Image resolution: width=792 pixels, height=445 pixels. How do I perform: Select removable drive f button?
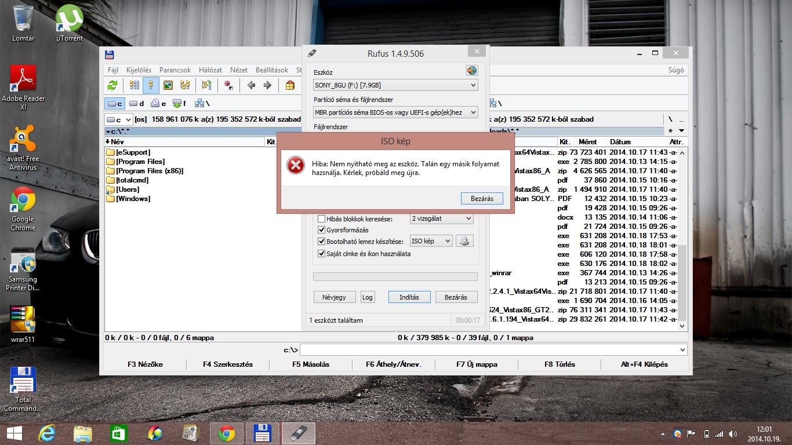tap(180, 104)
